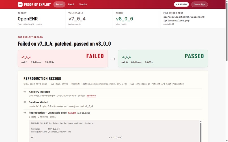Click the large PASSED label
This screenshot has height=142, width=228.
tap(194, 56)
